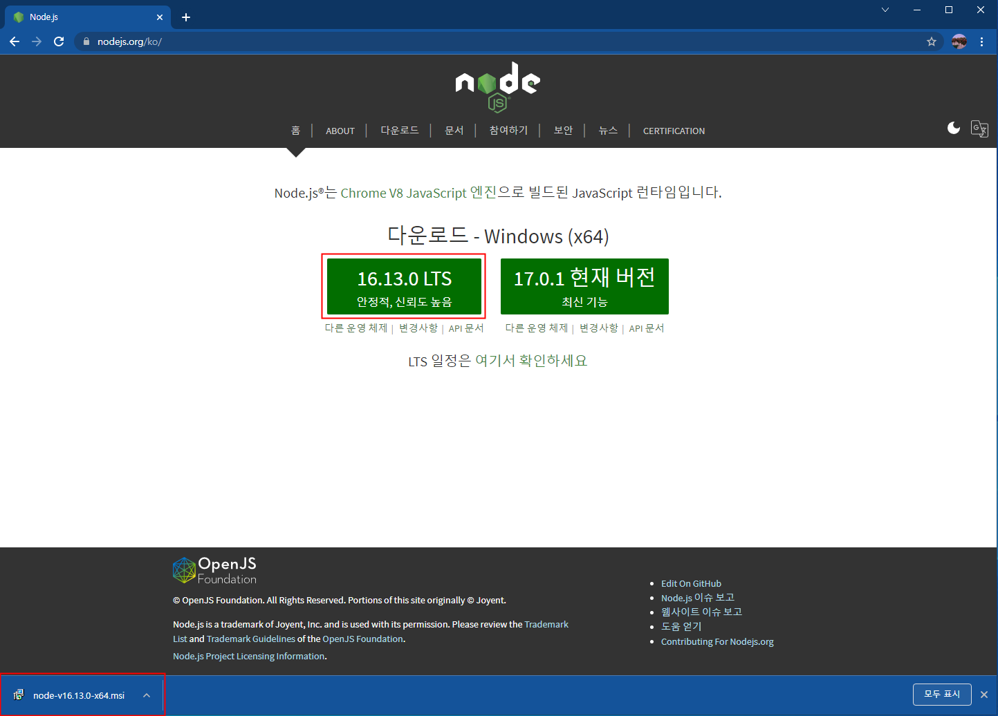Click 변경사항 under the LTS button
Screen dimensions: 998x716
[418, 328]
